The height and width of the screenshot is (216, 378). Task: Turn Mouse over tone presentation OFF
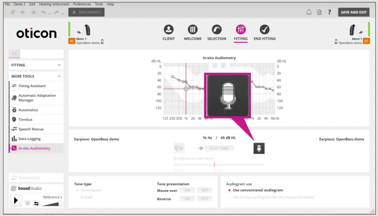[x=204, y=190]
